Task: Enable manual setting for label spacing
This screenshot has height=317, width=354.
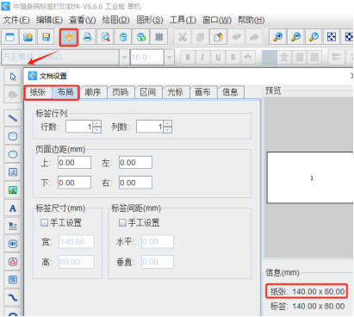Action: coord(122,222)
